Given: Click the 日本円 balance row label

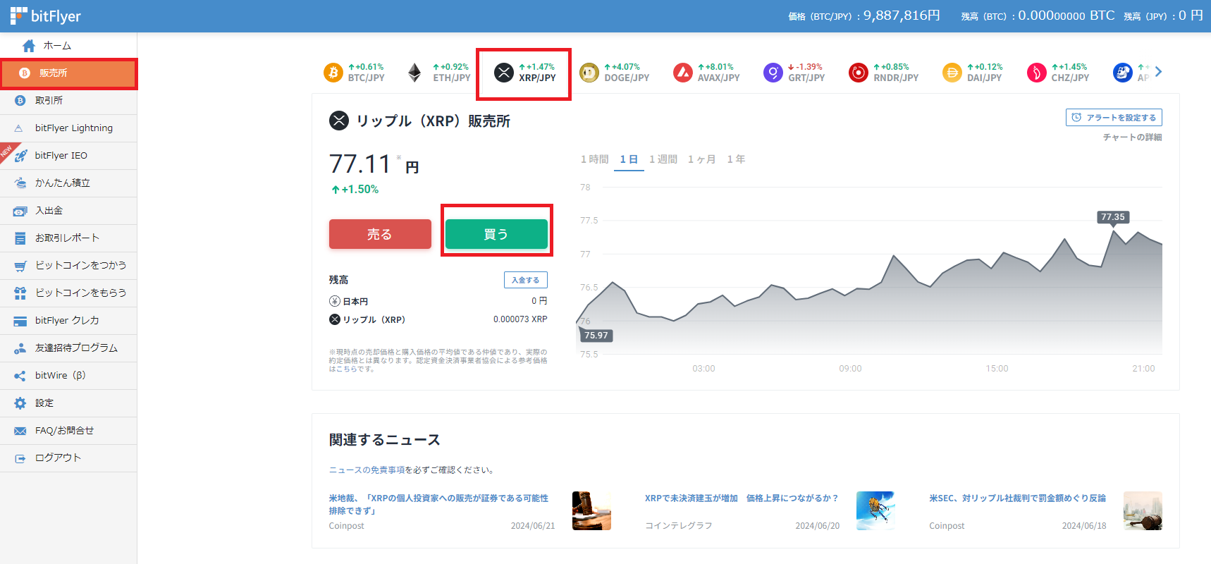Looking at the screenshot, I should coord(355,301).
